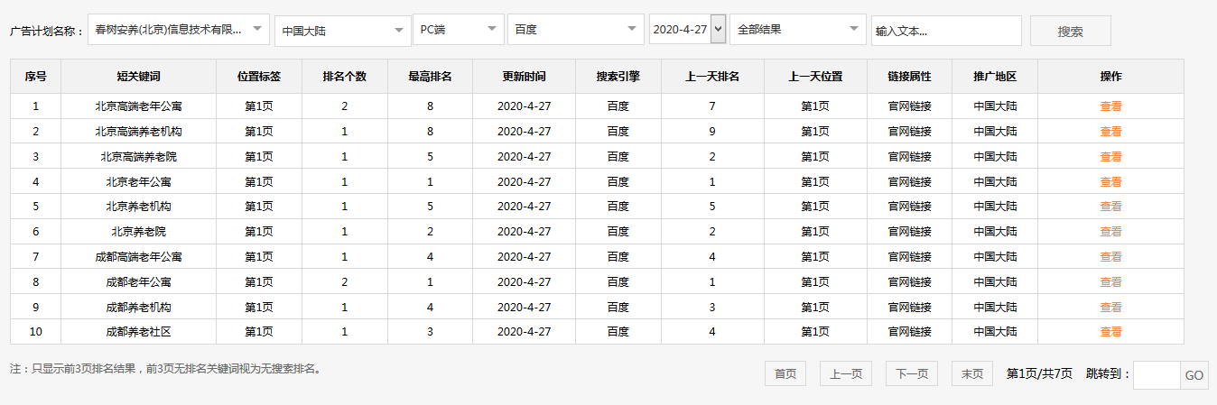
Task: Click 查看 for 成都高端老年公寓
Action: point(1110,257)
